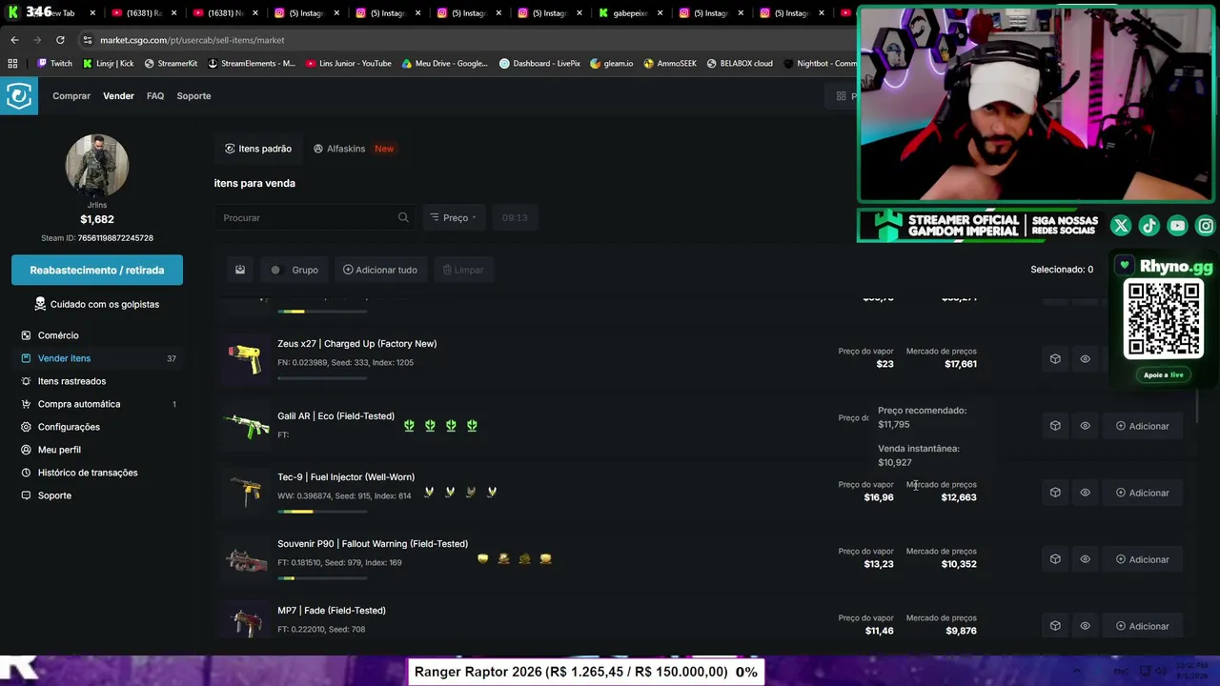
Task: Switch to the Itens padrão tab
Action: [258, 149]
